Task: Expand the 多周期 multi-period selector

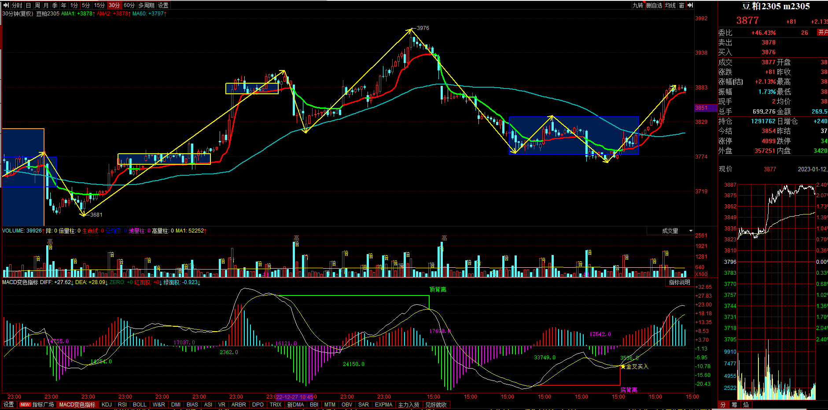Action: pyautogui.click(x=146, y=5)
